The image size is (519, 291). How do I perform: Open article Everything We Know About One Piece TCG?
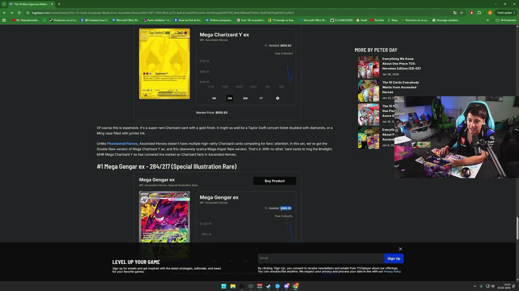click(x=401, y=63)
